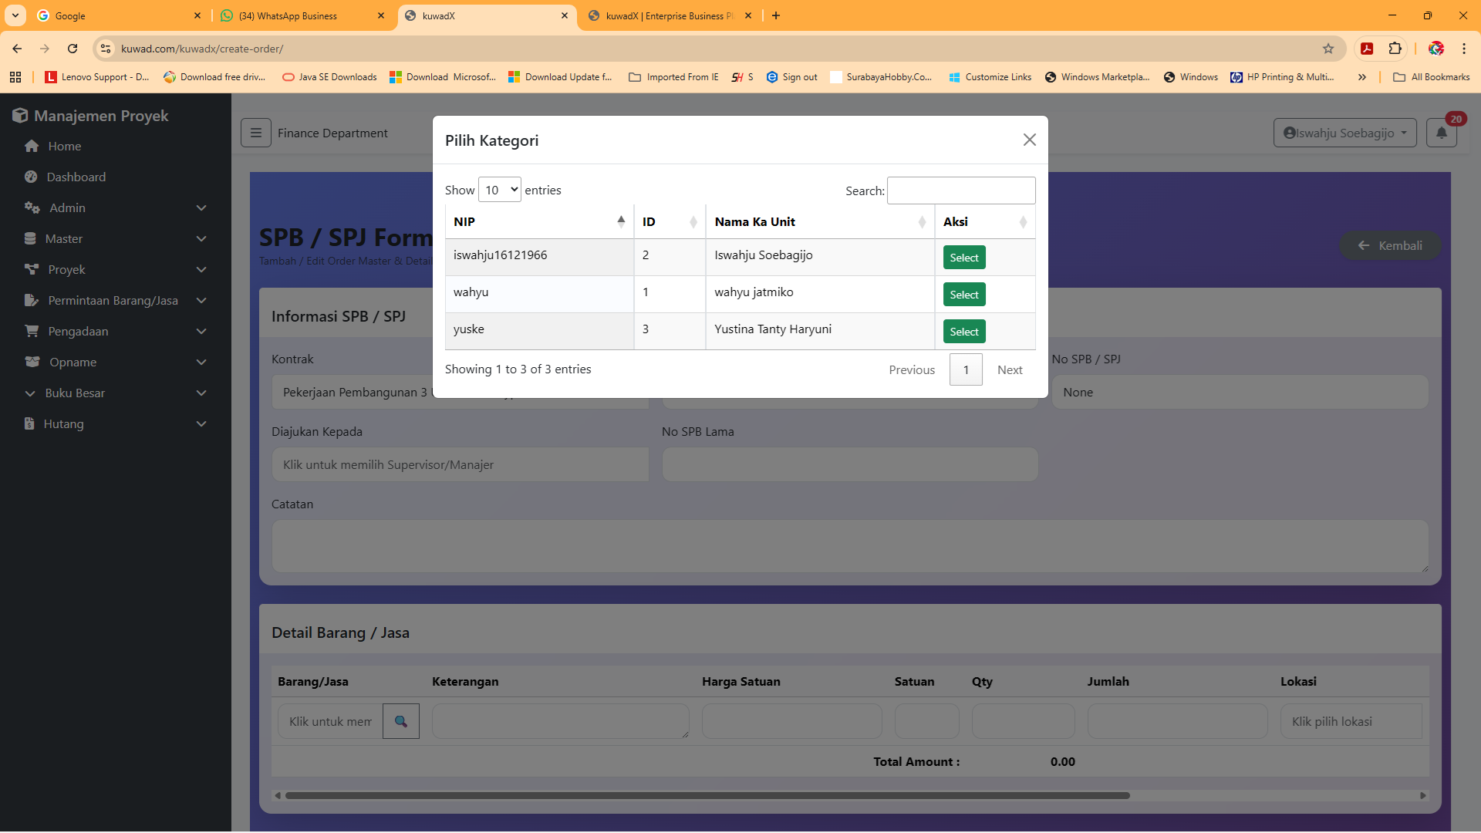Bookmark this page with star icon
The width and height of the screenshot is (1481, 833).
tap(1328, 49)
